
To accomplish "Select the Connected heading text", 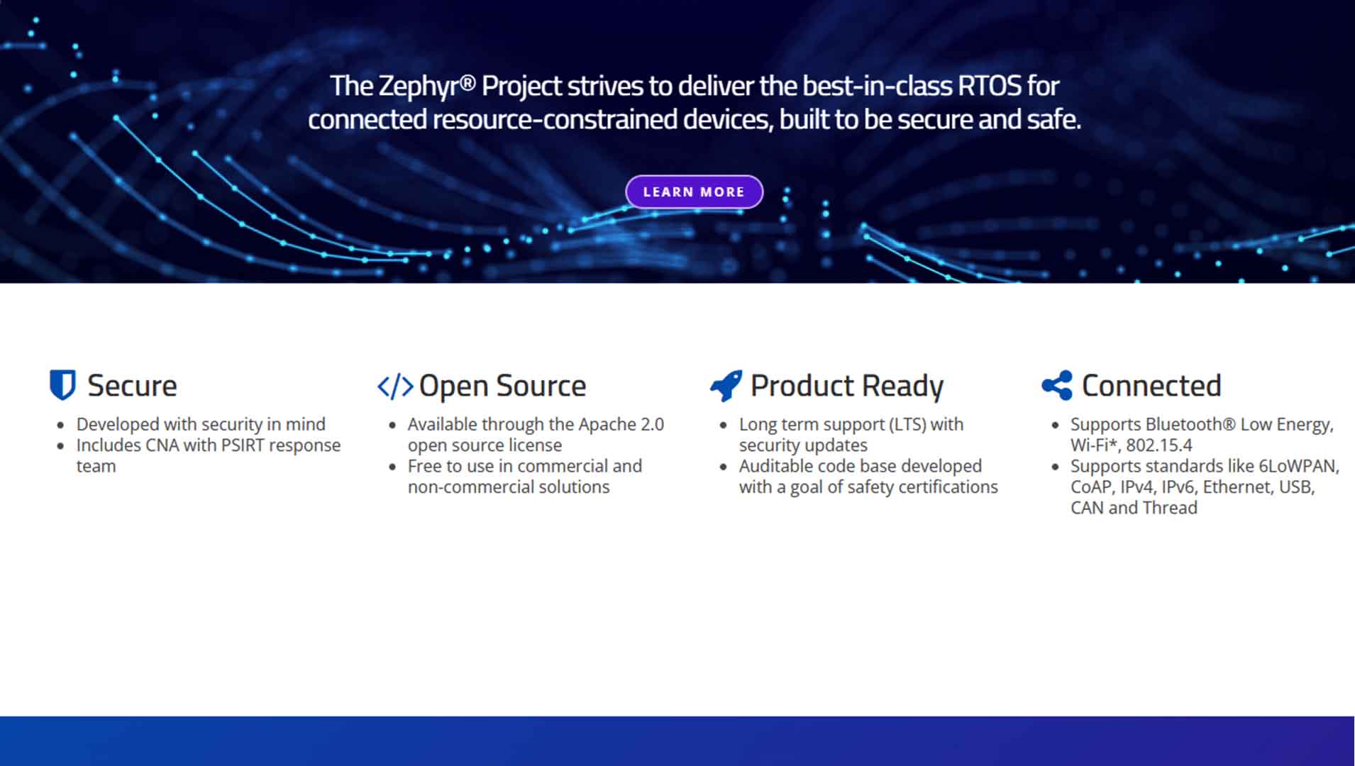I will tap(1151, 386).
